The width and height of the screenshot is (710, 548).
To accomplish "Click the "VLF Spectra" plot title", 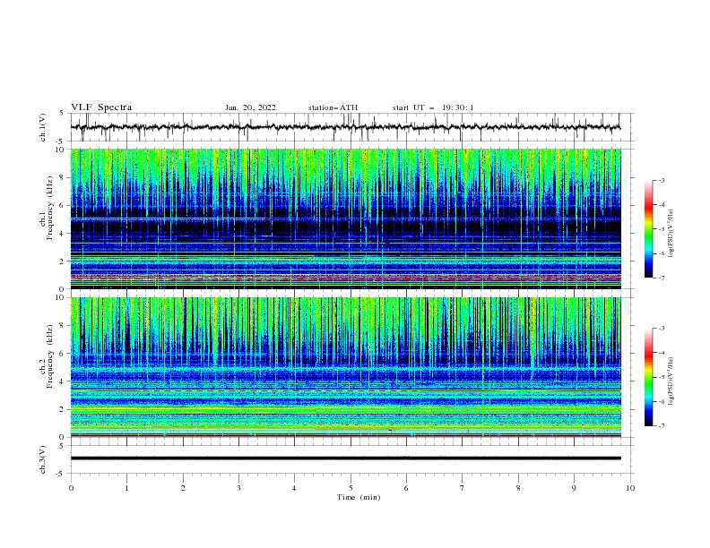I will pyautogui.click(x=101, y=107).
